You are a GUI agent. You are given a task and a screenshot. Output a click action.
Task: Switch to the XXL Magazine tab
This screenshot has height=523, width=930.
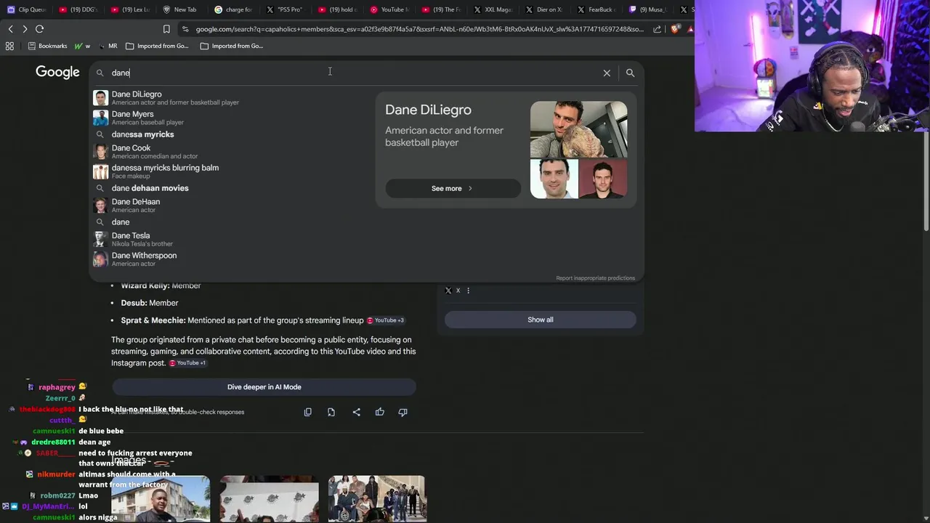pos(493,9)
